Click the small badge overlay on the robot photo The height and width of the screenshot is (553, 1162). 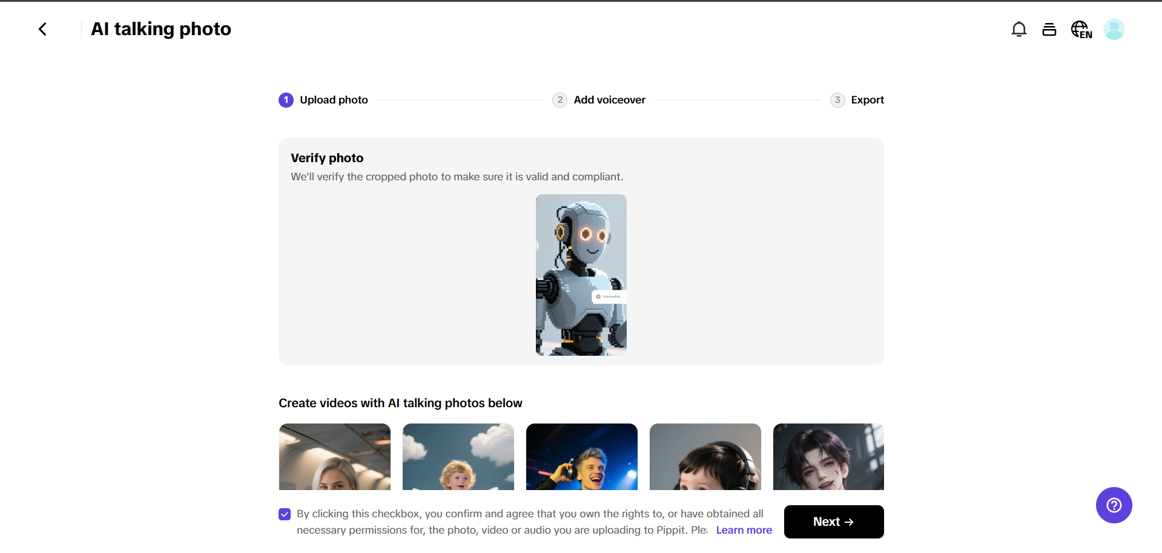[x=609, y=296]
